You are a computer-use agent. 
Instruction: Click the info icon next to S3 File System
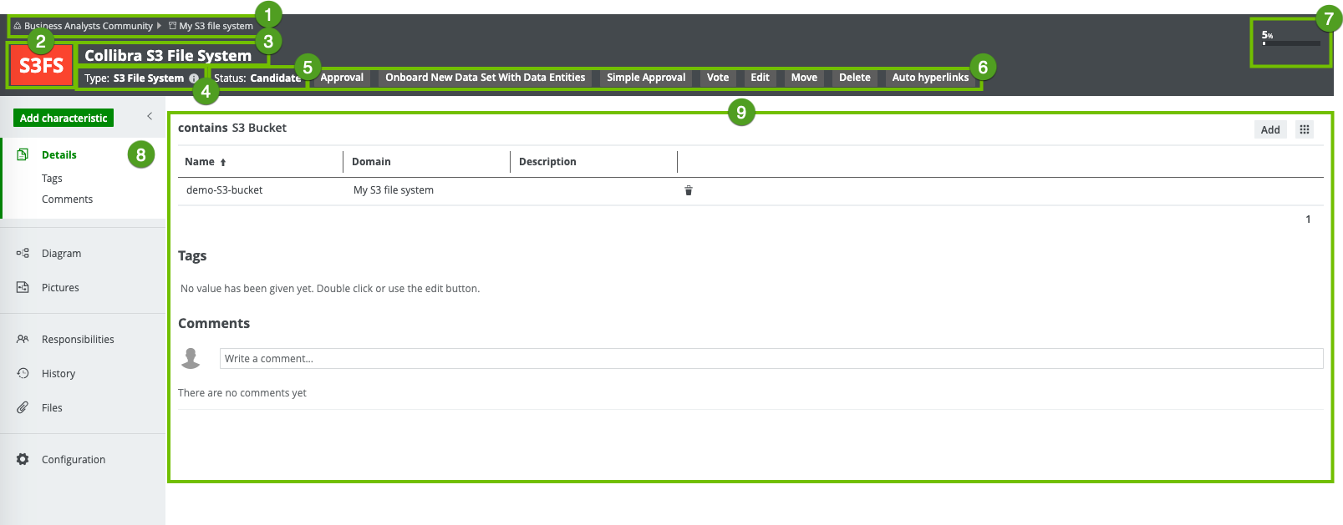[x=194, y=78]
